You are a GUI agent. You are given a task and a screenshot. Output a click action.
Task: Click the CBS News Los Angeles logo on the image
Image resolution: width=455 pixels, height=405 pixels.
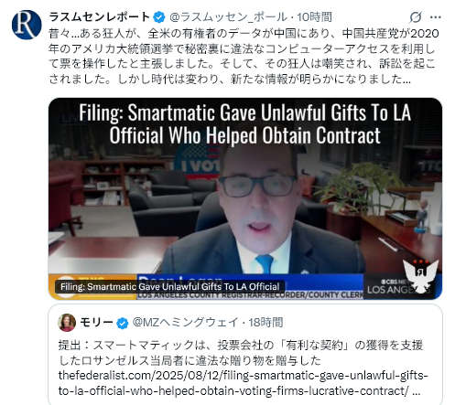point(386,286)
